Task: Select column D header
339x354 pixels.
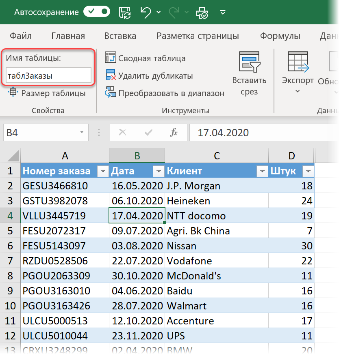Action: (291, 156)
